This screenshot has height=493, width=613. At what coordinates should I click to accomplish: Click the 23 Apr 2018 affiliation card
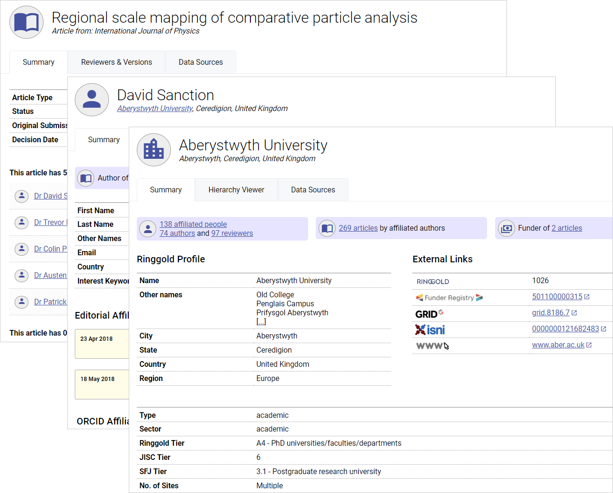[x=101, y=344]
